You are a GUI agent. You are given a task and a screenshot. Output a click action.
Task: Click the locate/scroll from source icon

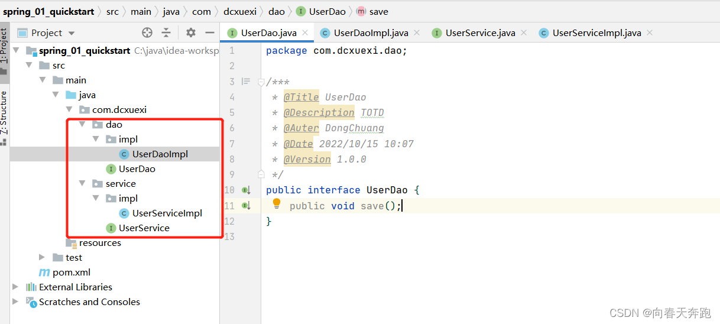pyautogui.click(x=147, y=33)
